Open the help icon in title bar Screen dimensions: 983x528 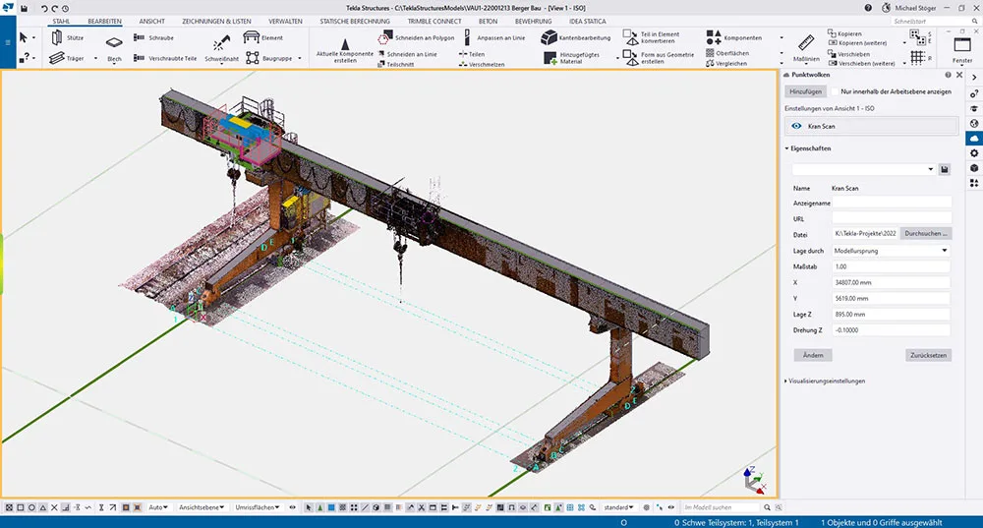click(x=868, y=8)
